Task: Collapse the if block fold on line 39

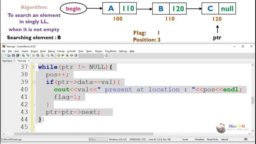Action: pos(34,82)
